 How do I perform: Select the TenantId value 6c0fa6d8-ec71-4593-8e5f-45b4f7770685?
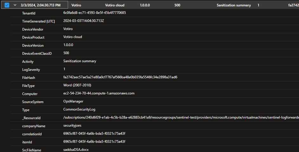pyautogui.click(x=95, y=13)
